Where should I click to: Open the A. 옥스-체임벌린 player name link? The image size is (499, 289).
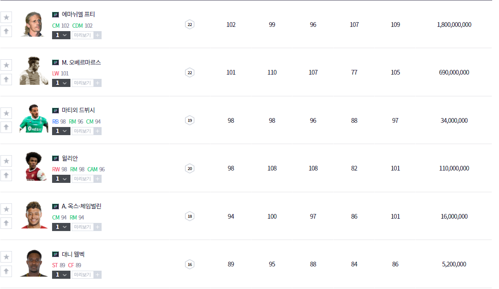[82, 206]
